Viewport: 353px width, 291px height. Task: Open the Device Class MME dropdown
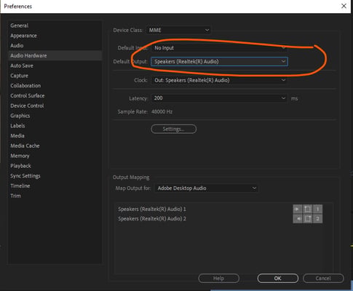(179, 30)
